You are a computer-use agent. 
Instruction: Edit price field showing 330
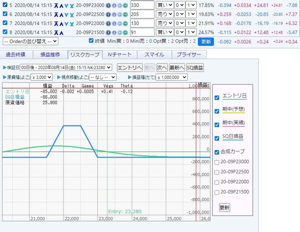click(142, 5)
